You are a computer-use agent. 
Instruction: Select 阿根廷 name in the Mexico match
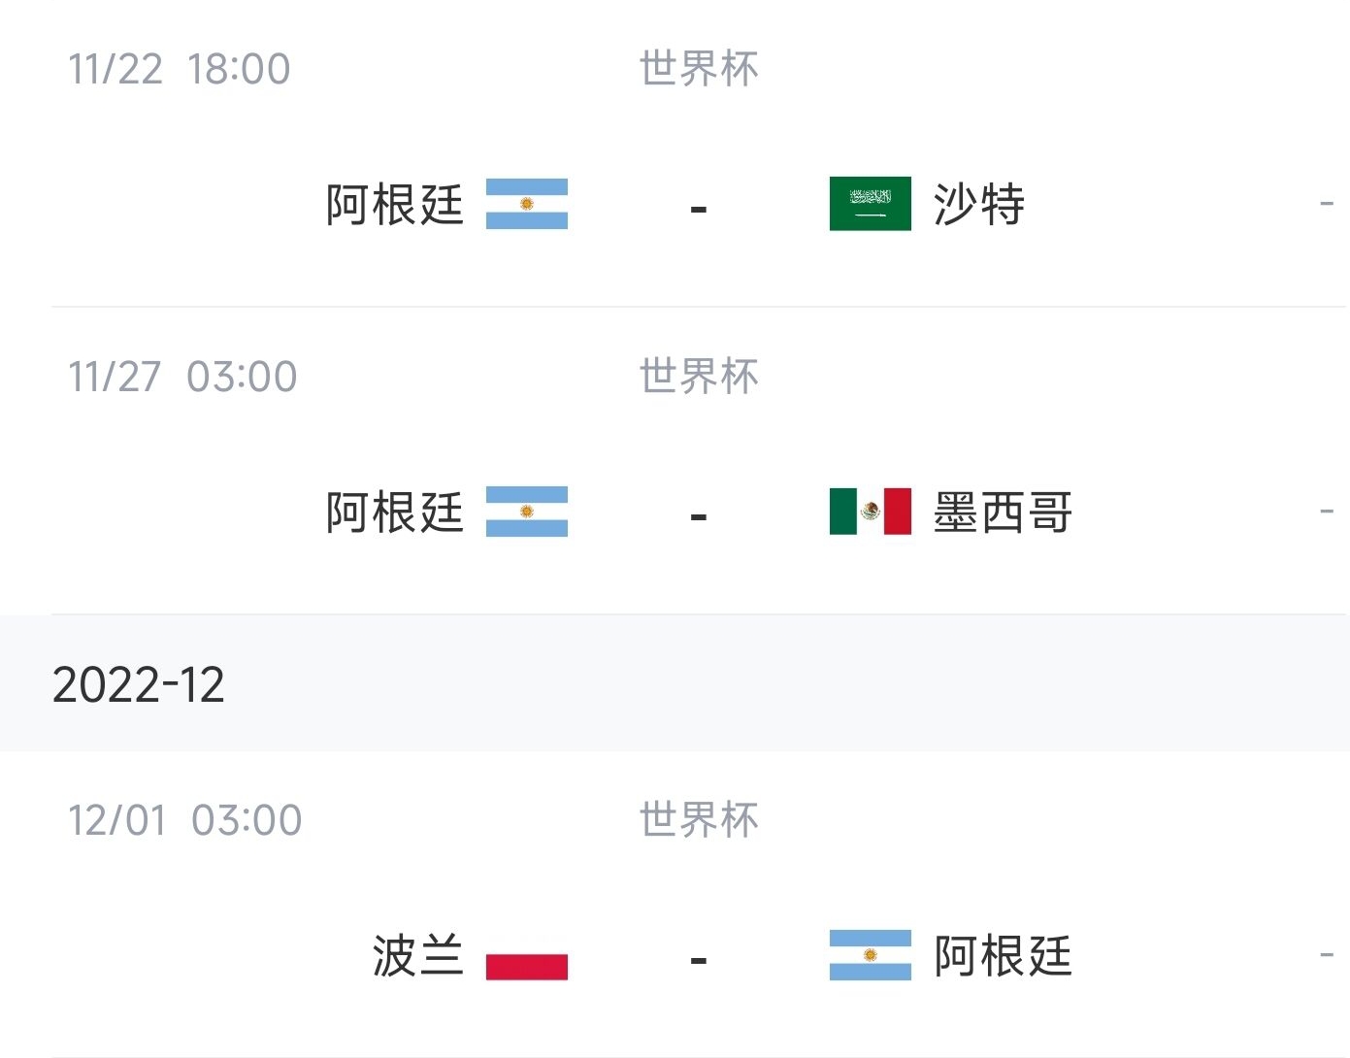pyautogui.click(x=395, y=512)
